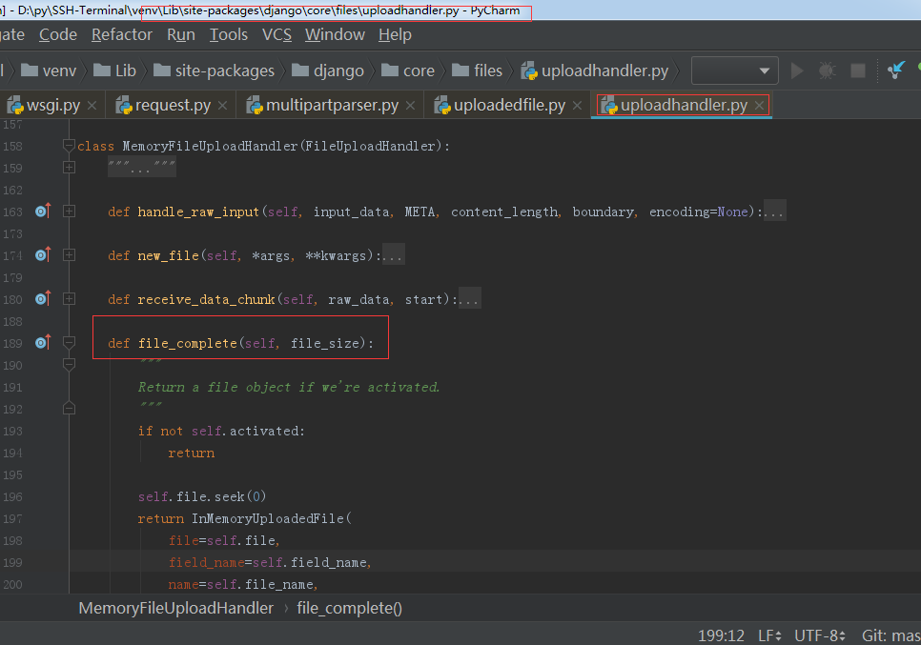
Task: Switch to the wsgi.py editor tab
Action: click(52, 106)
